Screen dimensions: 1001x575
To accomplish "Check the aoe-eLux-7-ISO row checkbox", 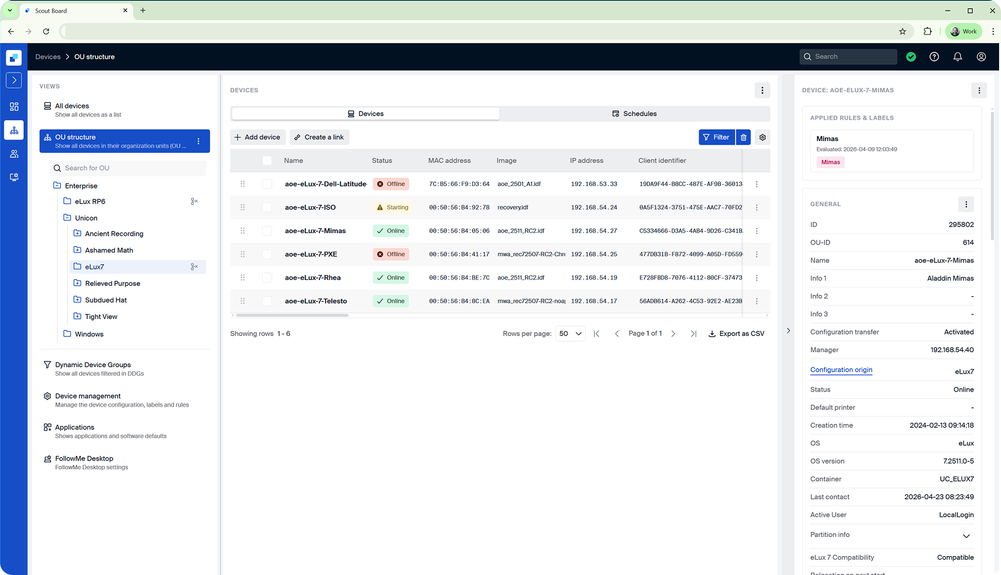I will click(267, 207).
